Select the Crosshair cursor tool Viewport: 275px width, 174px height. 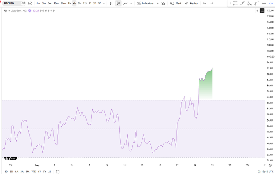271,3
